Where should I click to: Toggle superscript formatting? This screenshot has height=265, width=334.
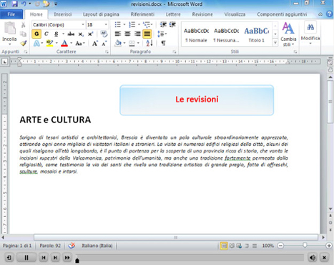point(91,34)
